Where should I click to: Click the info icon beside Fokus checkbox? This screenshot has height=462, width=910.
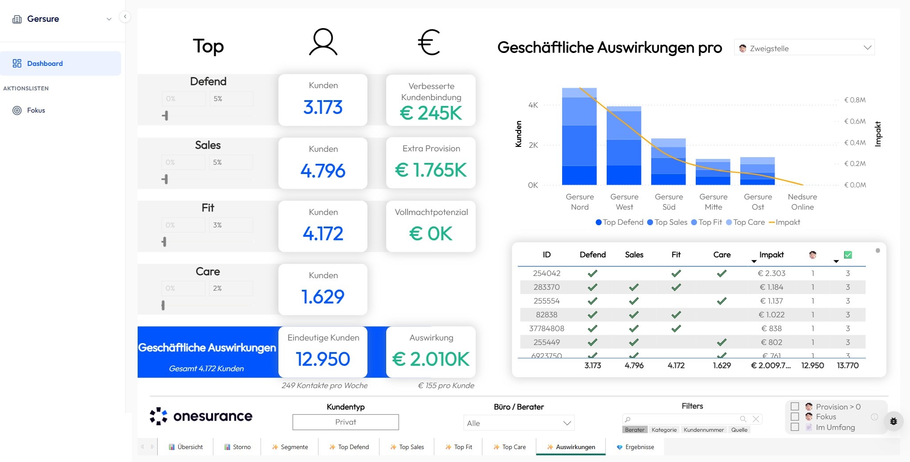[874, 417]
